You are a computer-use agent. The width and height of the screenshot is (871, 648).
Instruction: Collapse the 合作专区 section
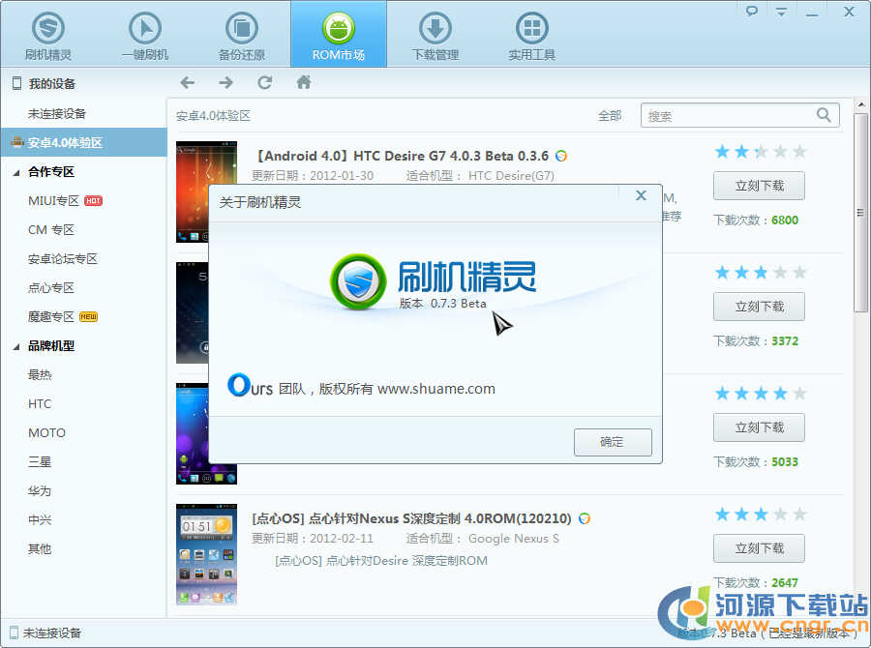tap(16, 173)
